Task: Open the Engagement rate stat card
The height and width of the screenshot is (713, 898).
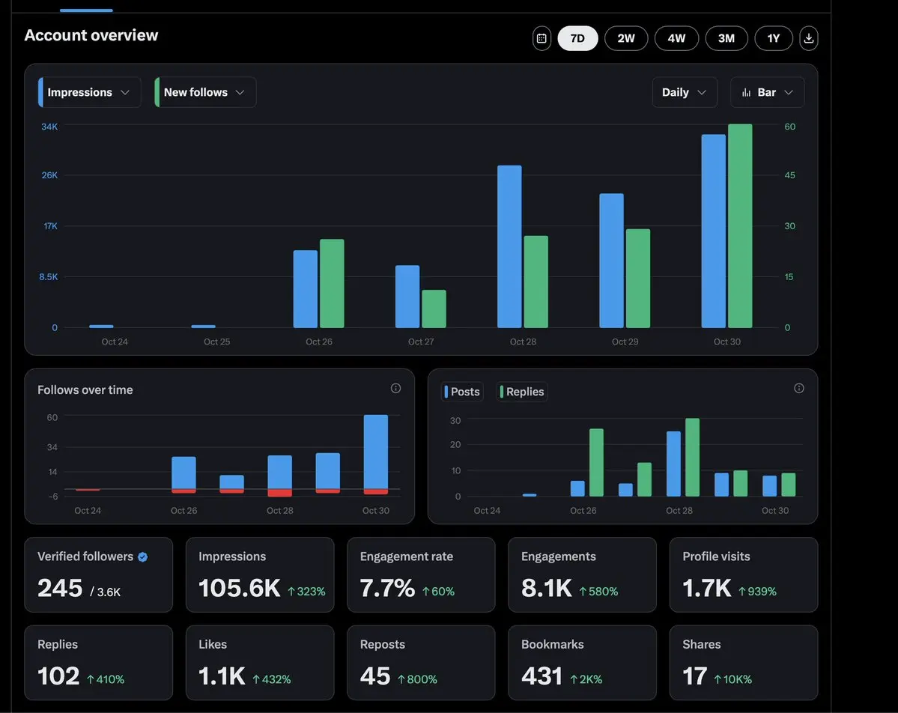Action: point(421,574)
